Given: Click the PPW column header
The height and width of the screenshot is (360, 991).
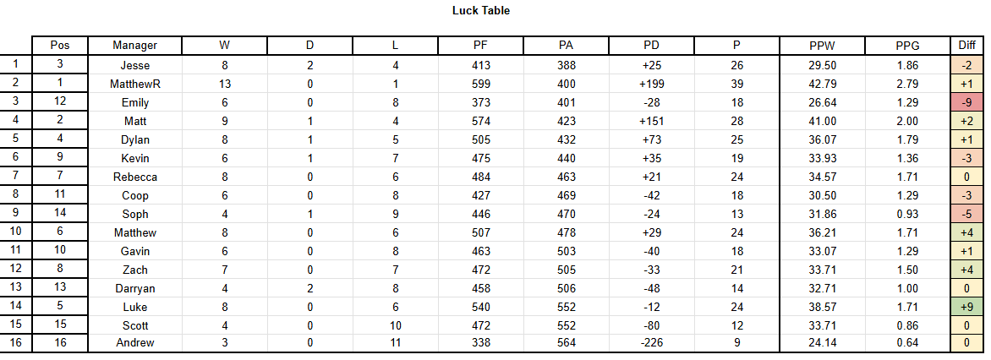Looking at the screenshot, I should (x=822, y=46).
